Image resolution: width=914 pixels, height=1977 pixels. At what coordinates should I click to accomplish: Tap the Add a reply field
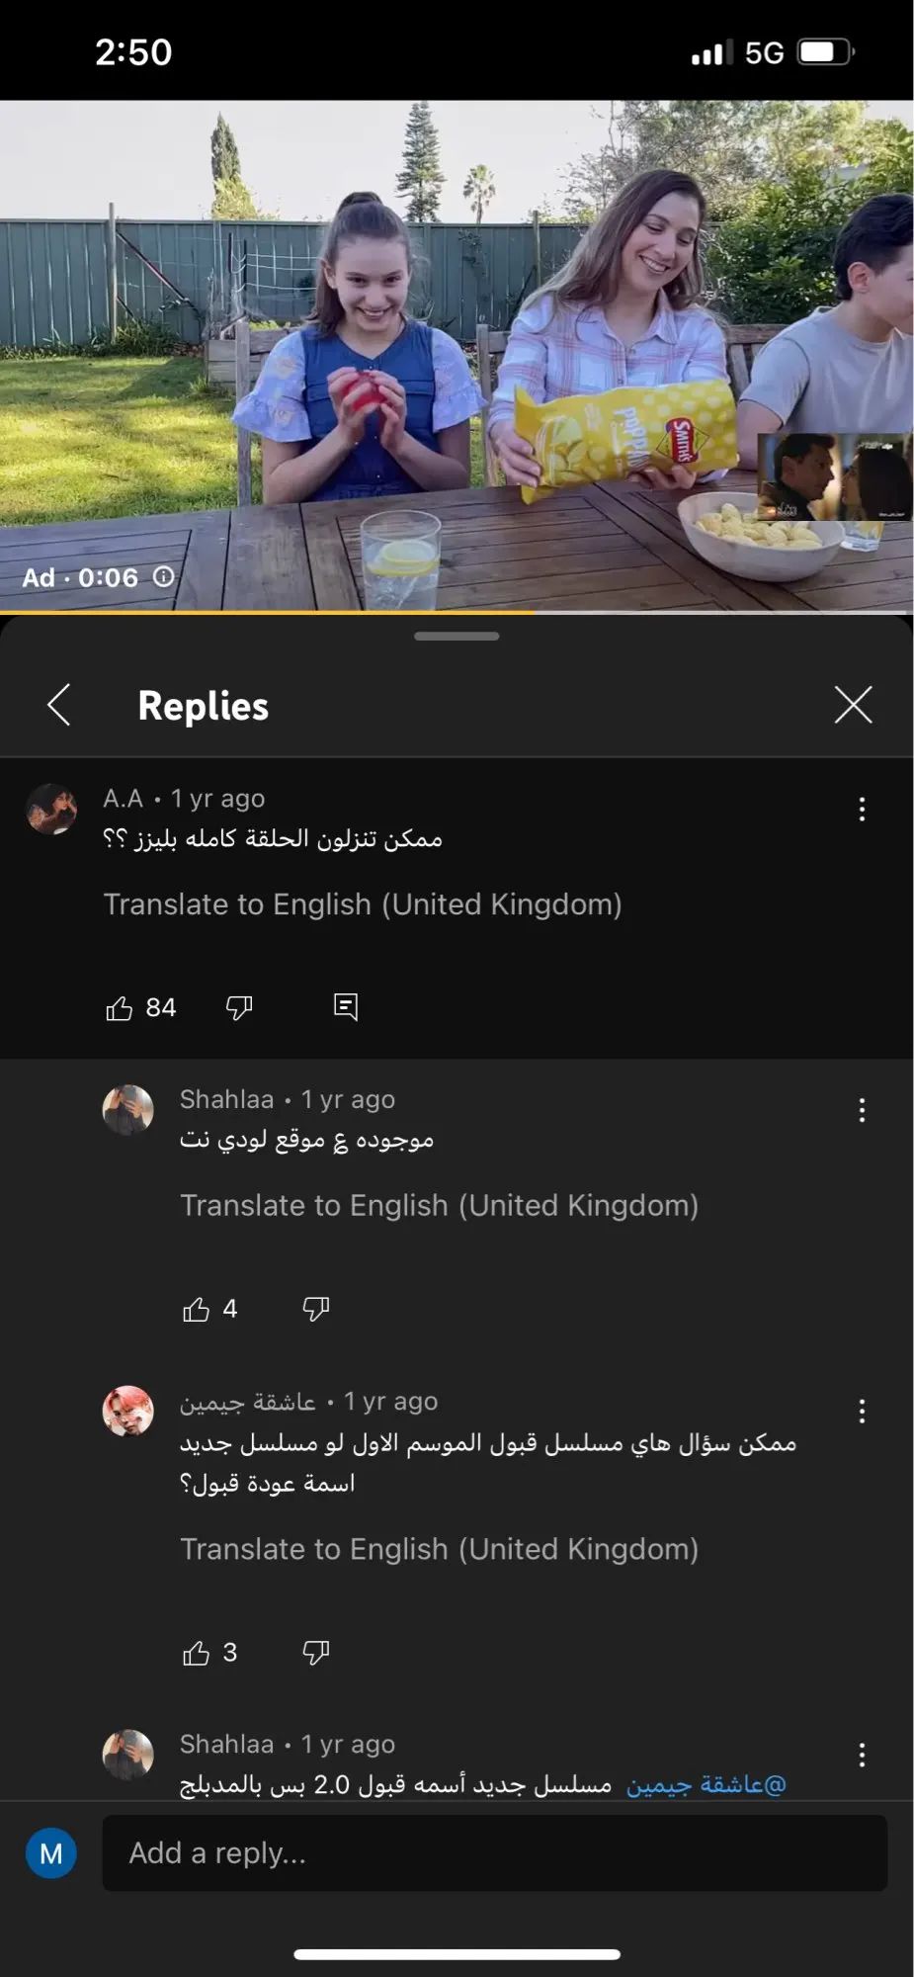494,1853
